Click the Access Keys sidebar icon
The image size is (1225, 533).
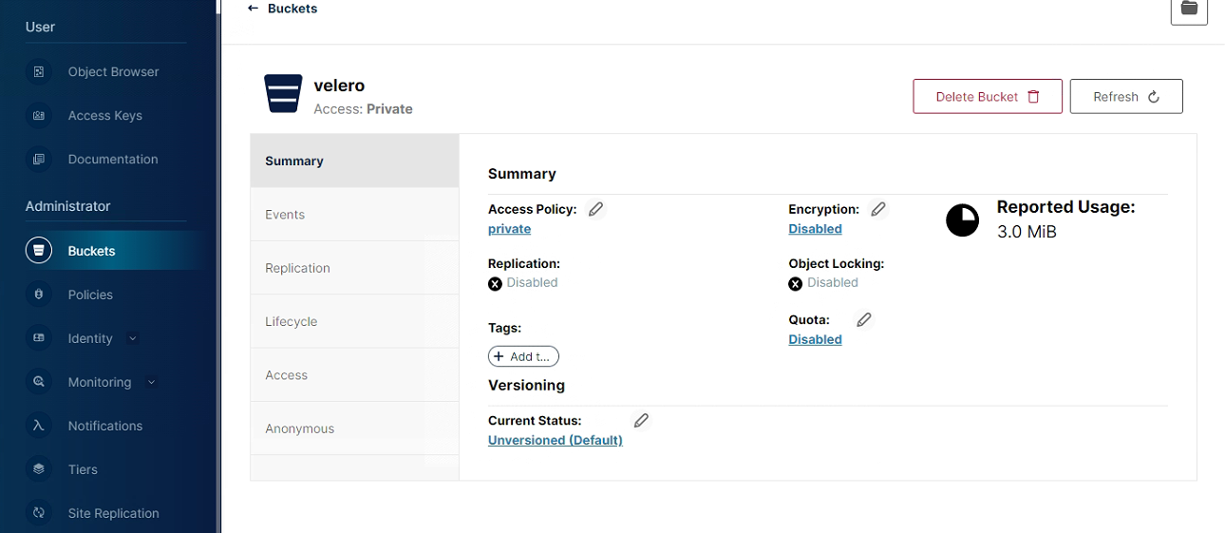pyautogui.click(x=39, y=115)
